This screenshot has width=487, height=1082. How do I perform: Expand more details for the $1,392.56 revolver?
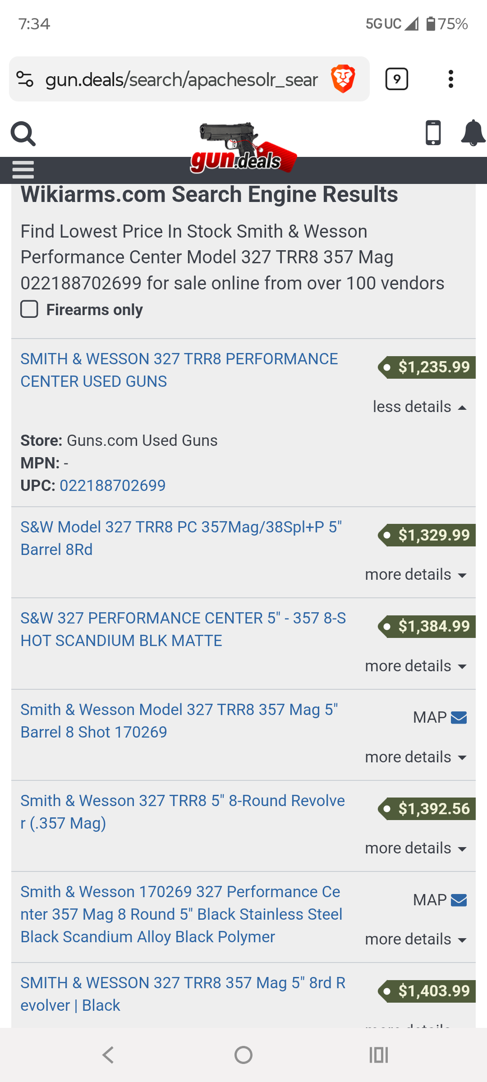pyautogui.click(x=416, y=848)
